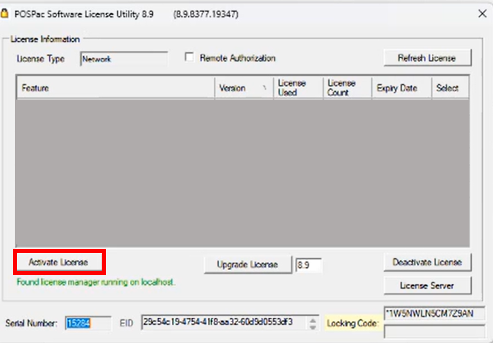Click the upgrade version field showing 8.9
Viewport: 493px width, 343px height.
click(x=308, y=265)
